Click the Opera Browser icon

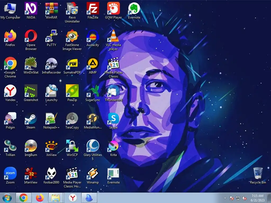pyautogui.click(x=31, y=36)
